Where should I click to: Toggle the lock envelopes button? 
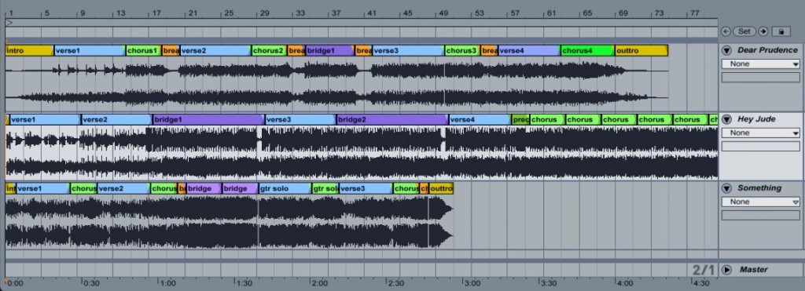coord(781,31)
